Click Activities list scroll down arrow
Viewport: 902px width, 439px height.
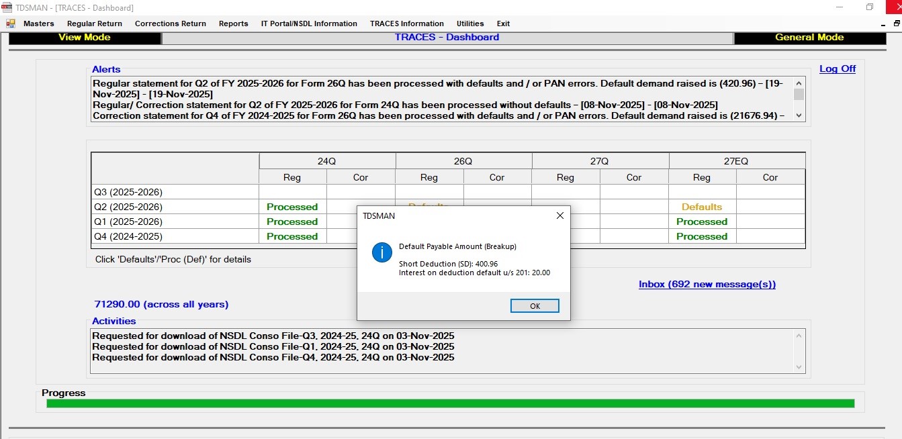tap(799, 367)
